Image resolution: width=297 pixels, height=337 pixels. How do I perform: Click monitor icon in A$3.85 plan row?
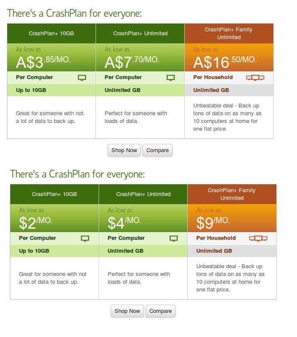[x=82, y=77]
